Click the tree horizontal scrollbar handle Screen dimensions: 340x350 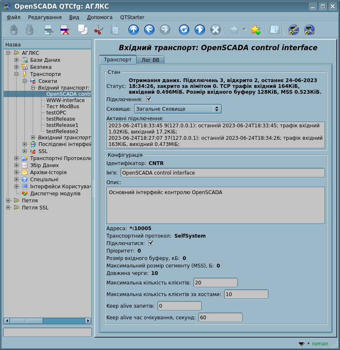[27, 321]
